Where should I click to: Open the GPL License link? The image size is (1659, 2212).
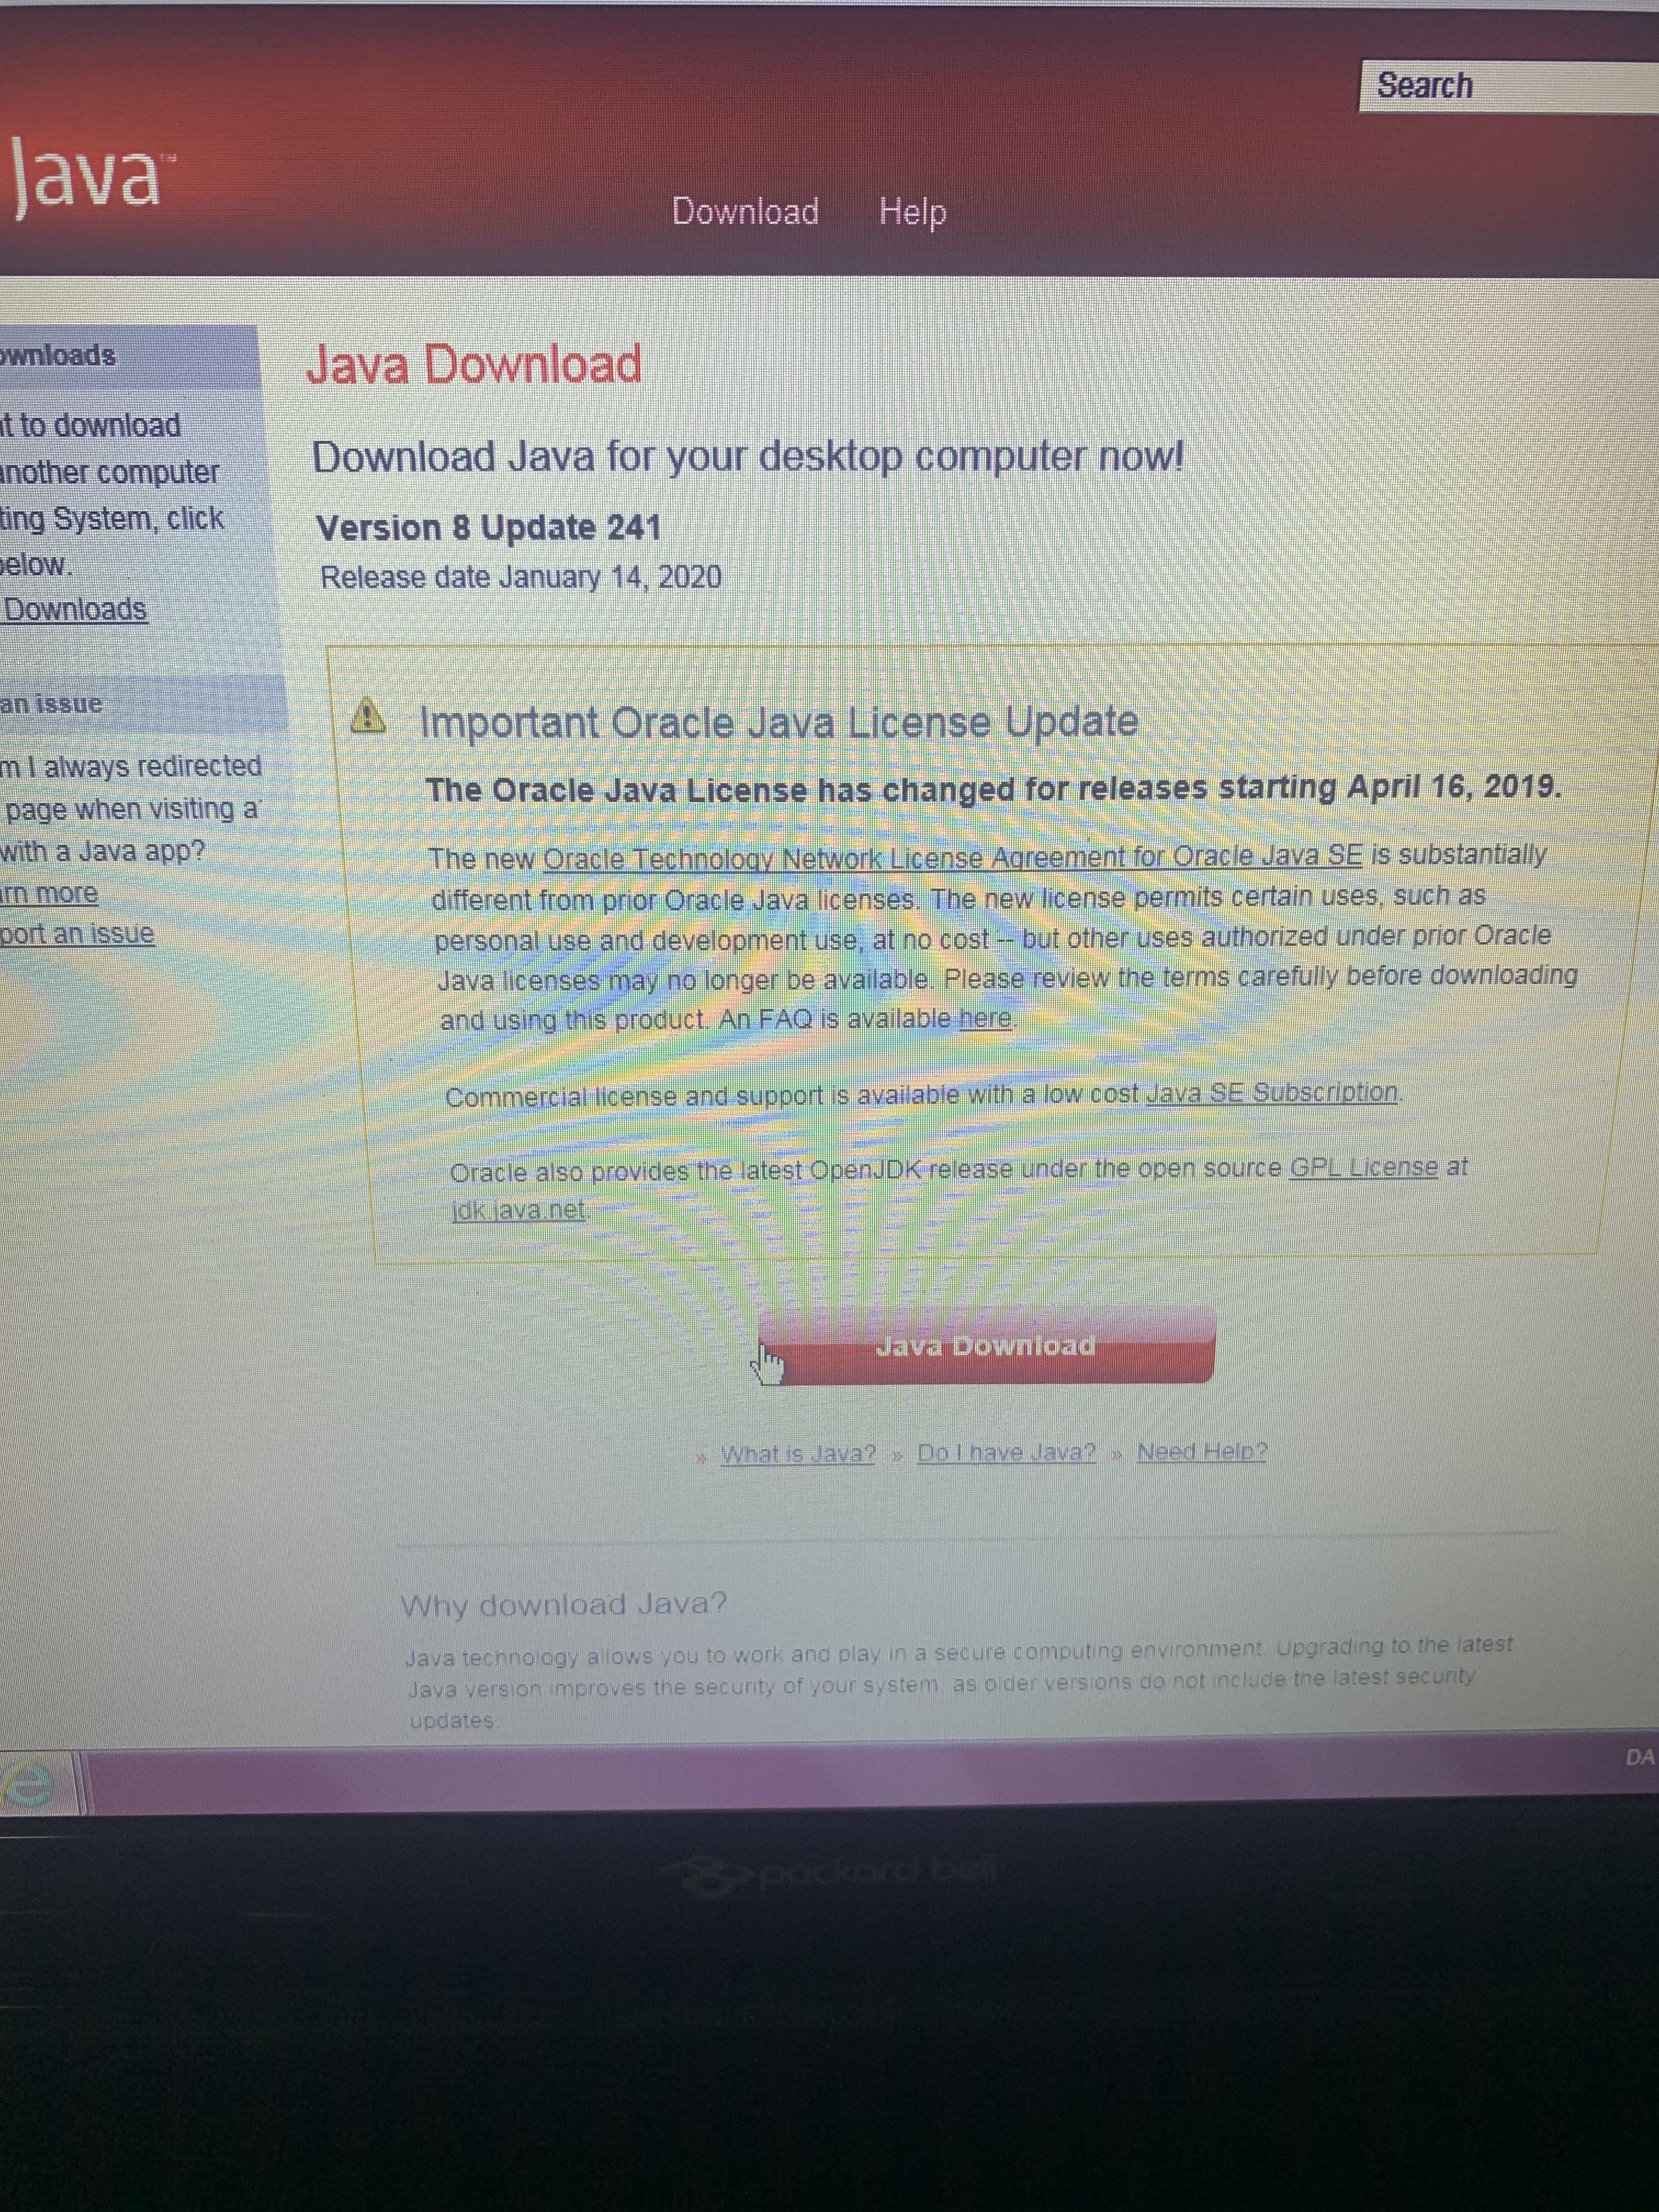pos(1363,1167)
